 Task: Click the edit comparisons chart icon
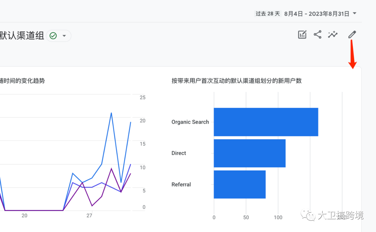coord(302,34)
